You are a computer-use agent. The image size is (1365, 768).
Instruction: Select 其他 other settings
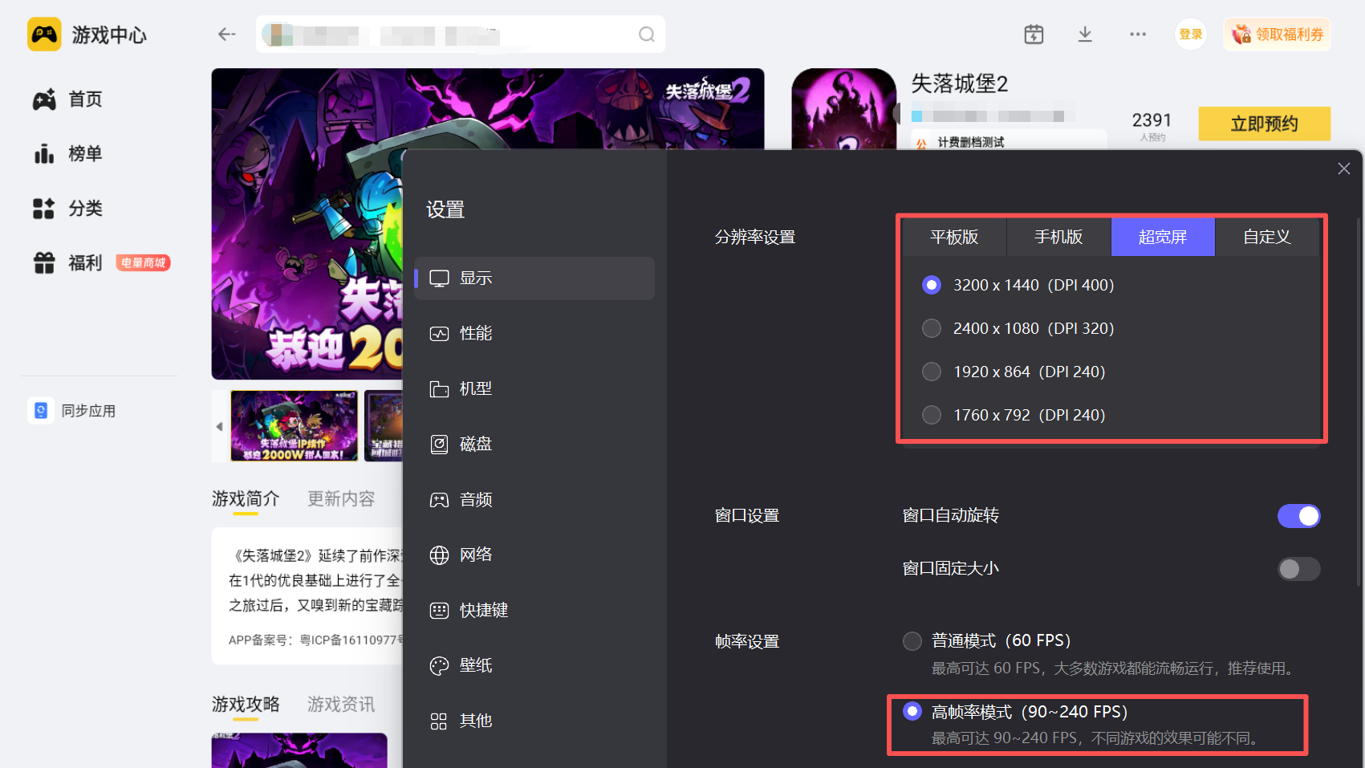[x=534, y=721]
